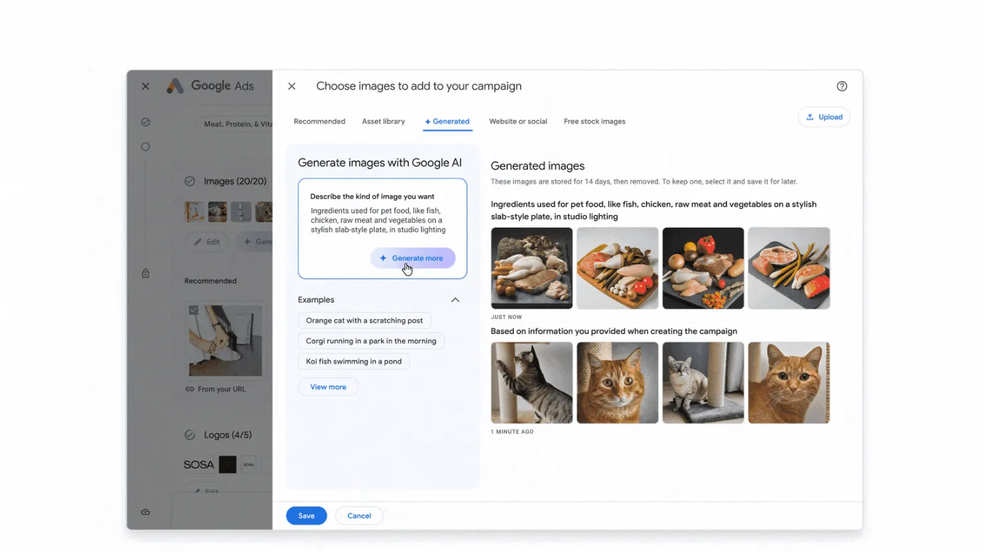Viewport: 990px width, 557px height.
Task: Select the salmon and mushrooms on wooden board image
Action: pyautogui.click(x=617, y=268)
